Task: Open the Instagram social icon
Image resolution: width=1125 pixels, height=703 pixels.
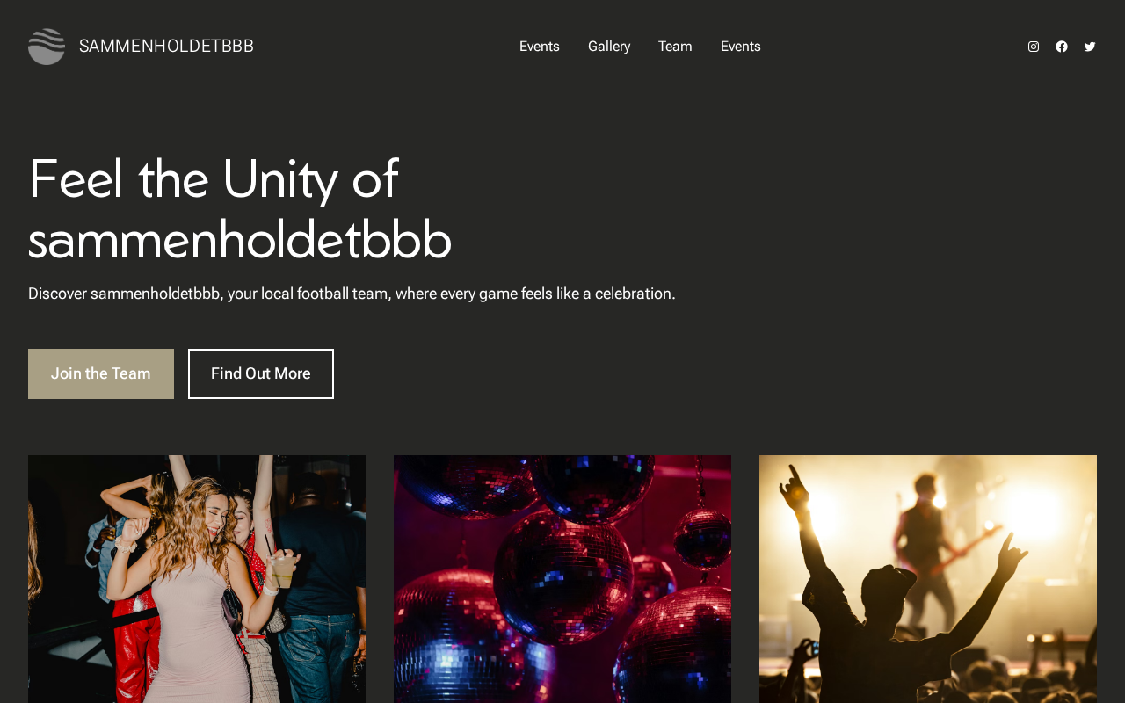Action: [x=1034, y=47]
